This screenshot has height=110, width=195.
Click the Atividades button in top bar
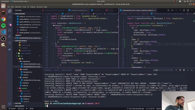pos(5,1)
